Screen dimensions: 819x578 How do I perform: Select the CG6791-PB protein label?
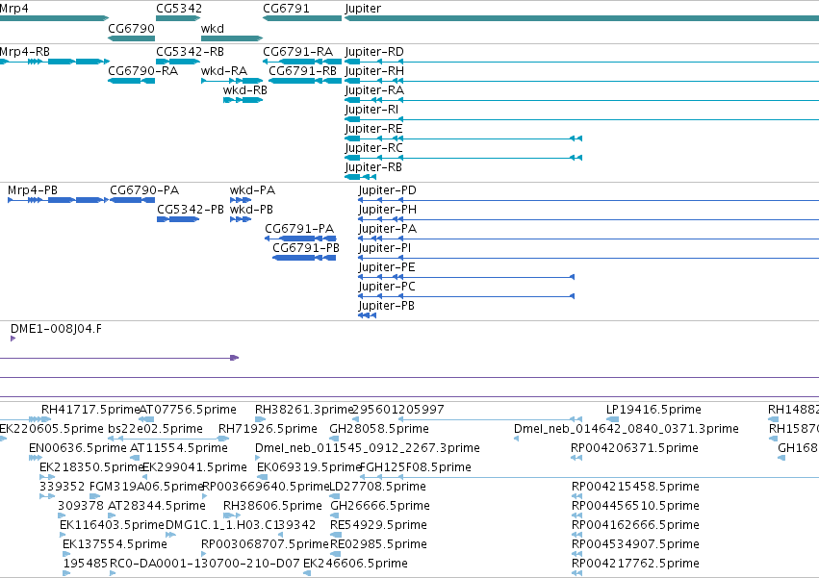click(x=306, y=248)
